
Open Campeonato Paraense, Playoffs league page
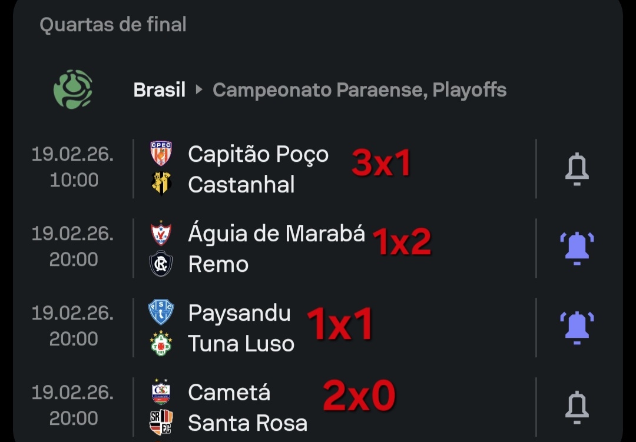tap(359, 90)
